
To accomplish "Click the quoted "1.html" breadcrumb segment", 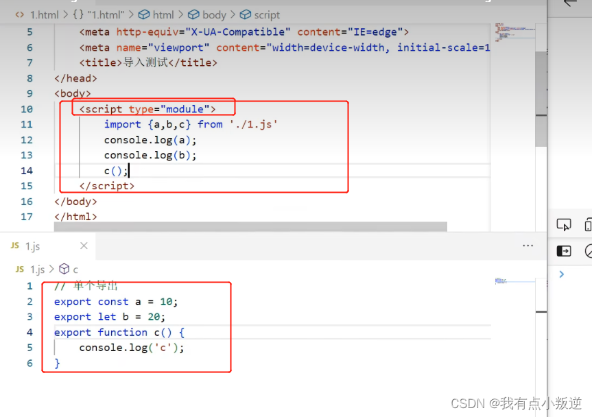I will [x=106, y=15].
